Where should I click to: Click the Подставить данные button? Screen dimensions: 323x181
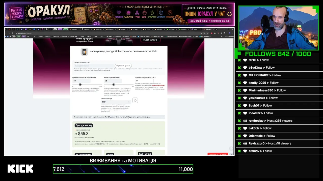click(123, 66)
